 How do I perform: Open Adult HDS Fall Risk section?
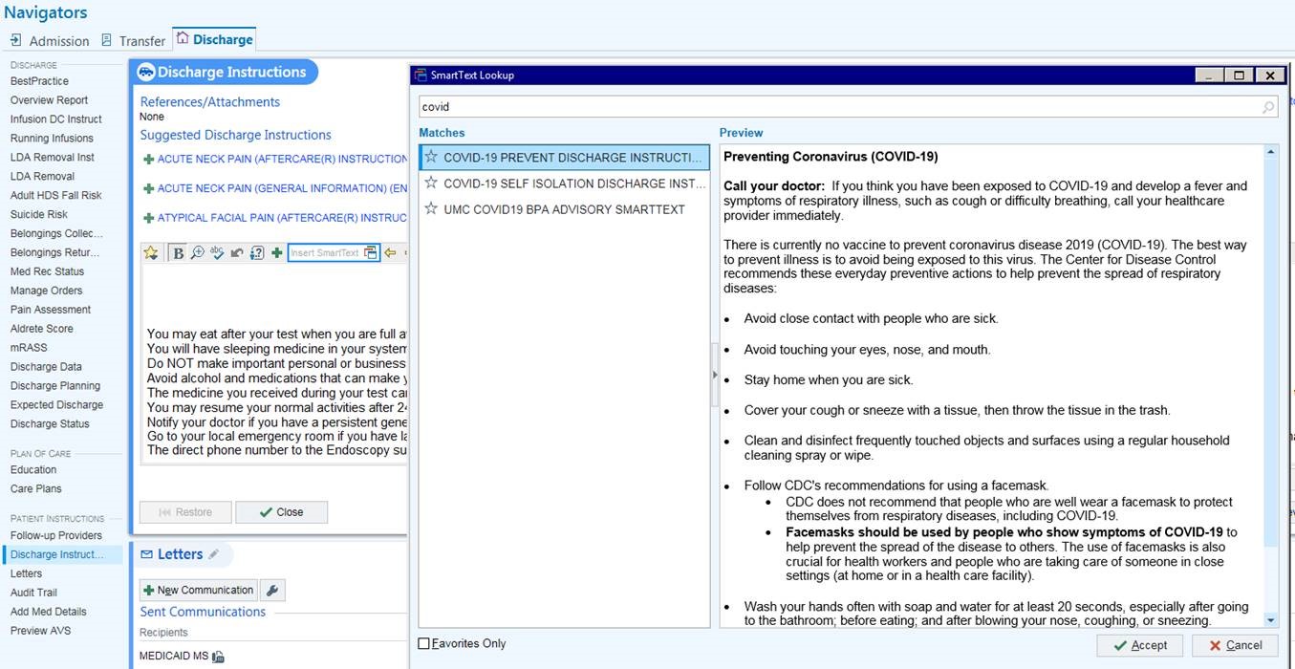(55, 196)
